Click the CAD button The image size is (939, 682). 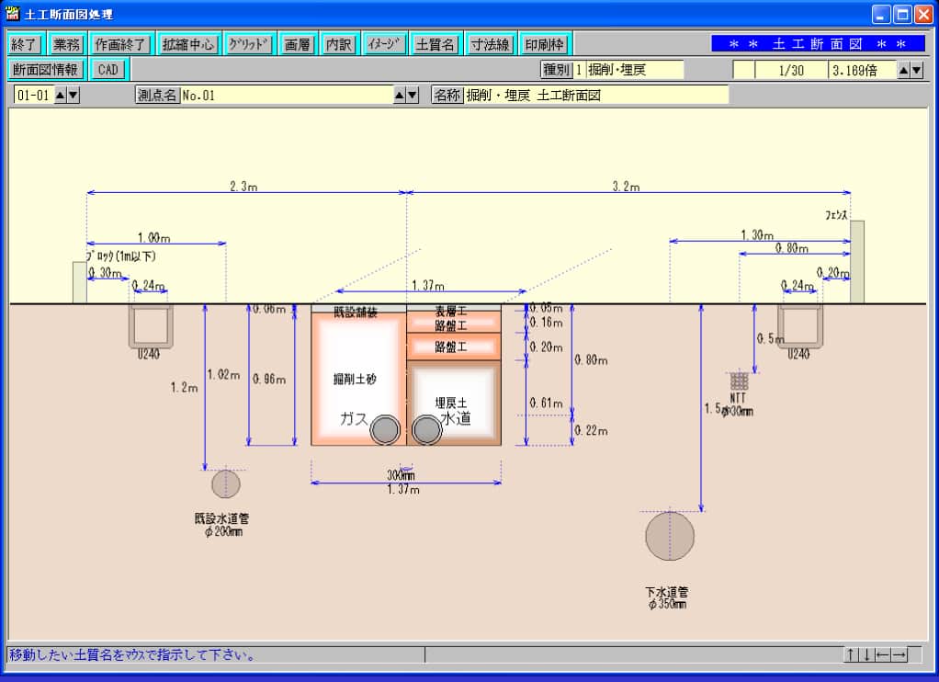[108, 69]
